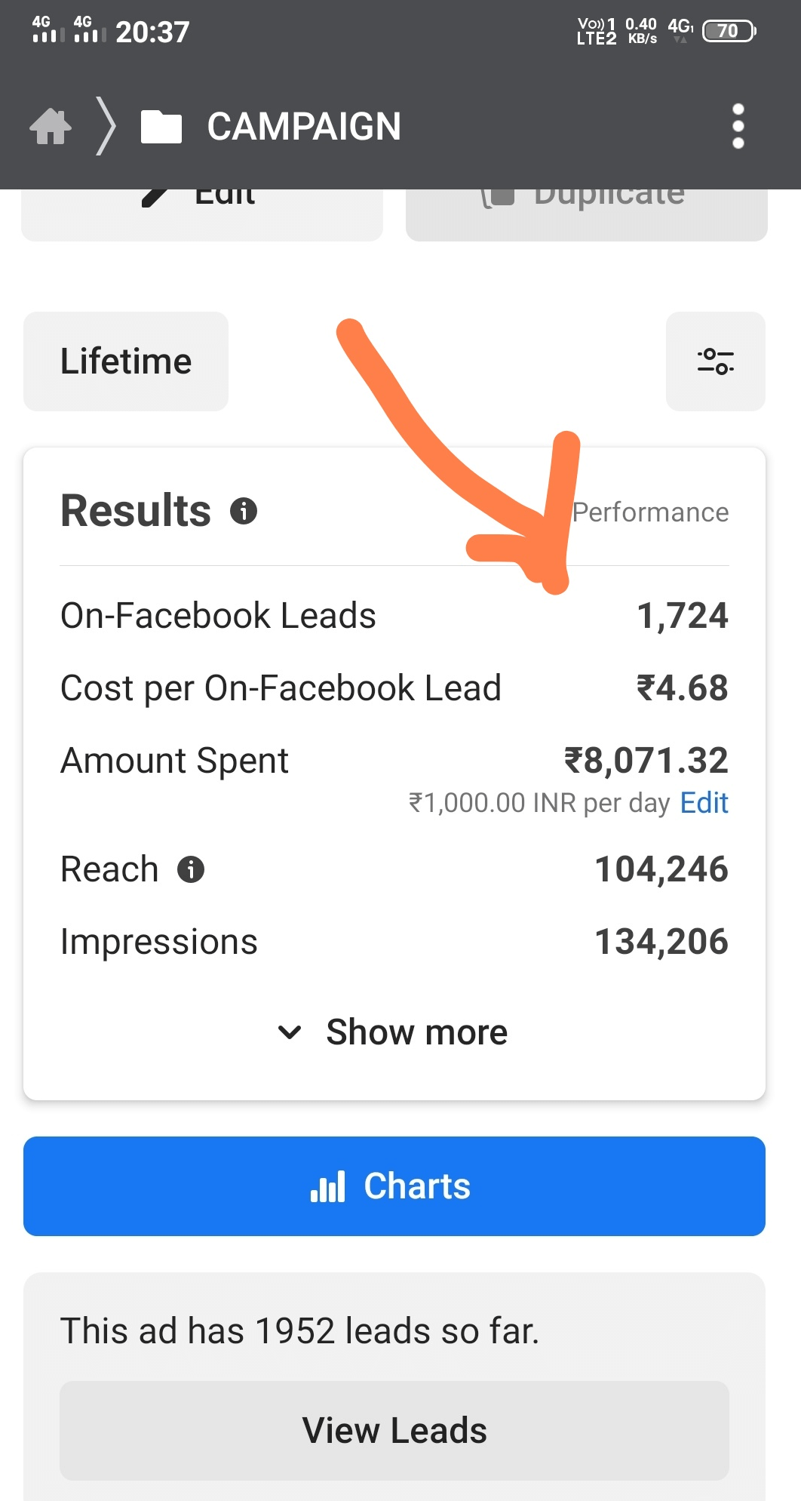Tap the chevron next to Show more

(x=290, y=1032)
